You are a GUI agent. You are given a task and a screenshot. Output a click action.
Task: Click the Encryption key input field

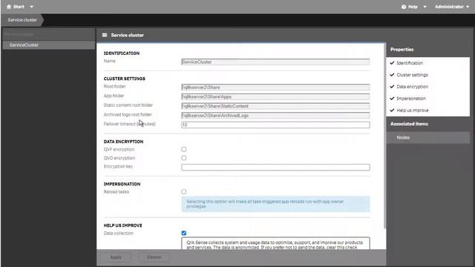[275, 167]
